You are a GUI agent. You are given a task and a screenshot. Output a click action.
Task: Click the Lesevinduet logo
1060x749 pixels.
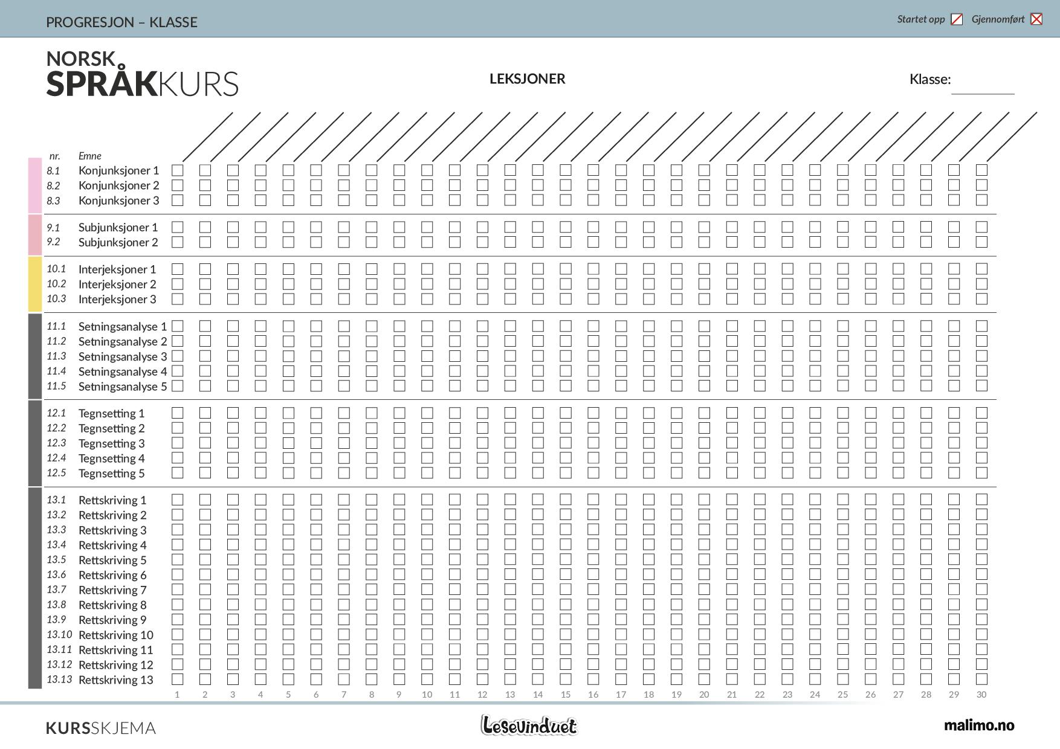(x=529, y=725)
